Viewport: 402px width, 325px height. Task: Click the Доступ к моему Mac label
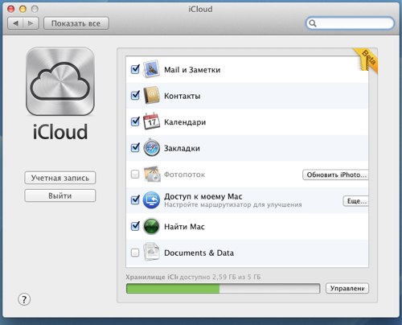(x=203, y=196)
